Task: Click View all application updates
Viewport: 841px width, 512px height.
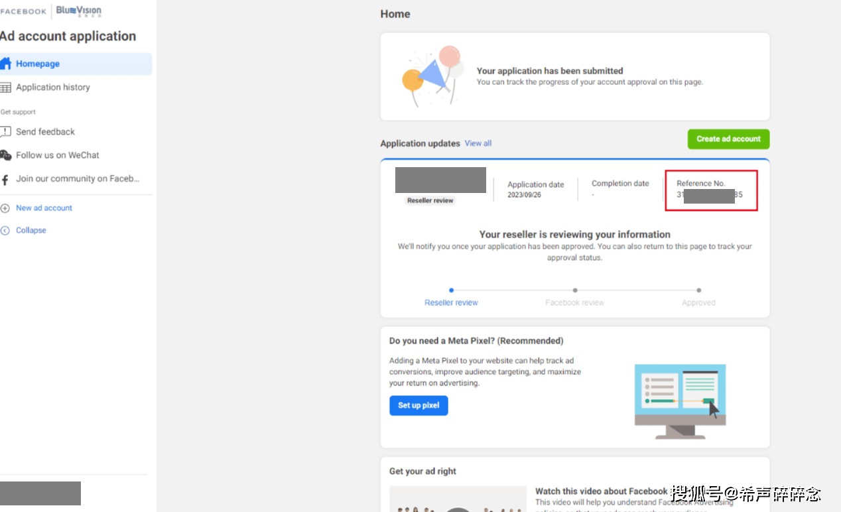Action: click(x=478, y=143)
